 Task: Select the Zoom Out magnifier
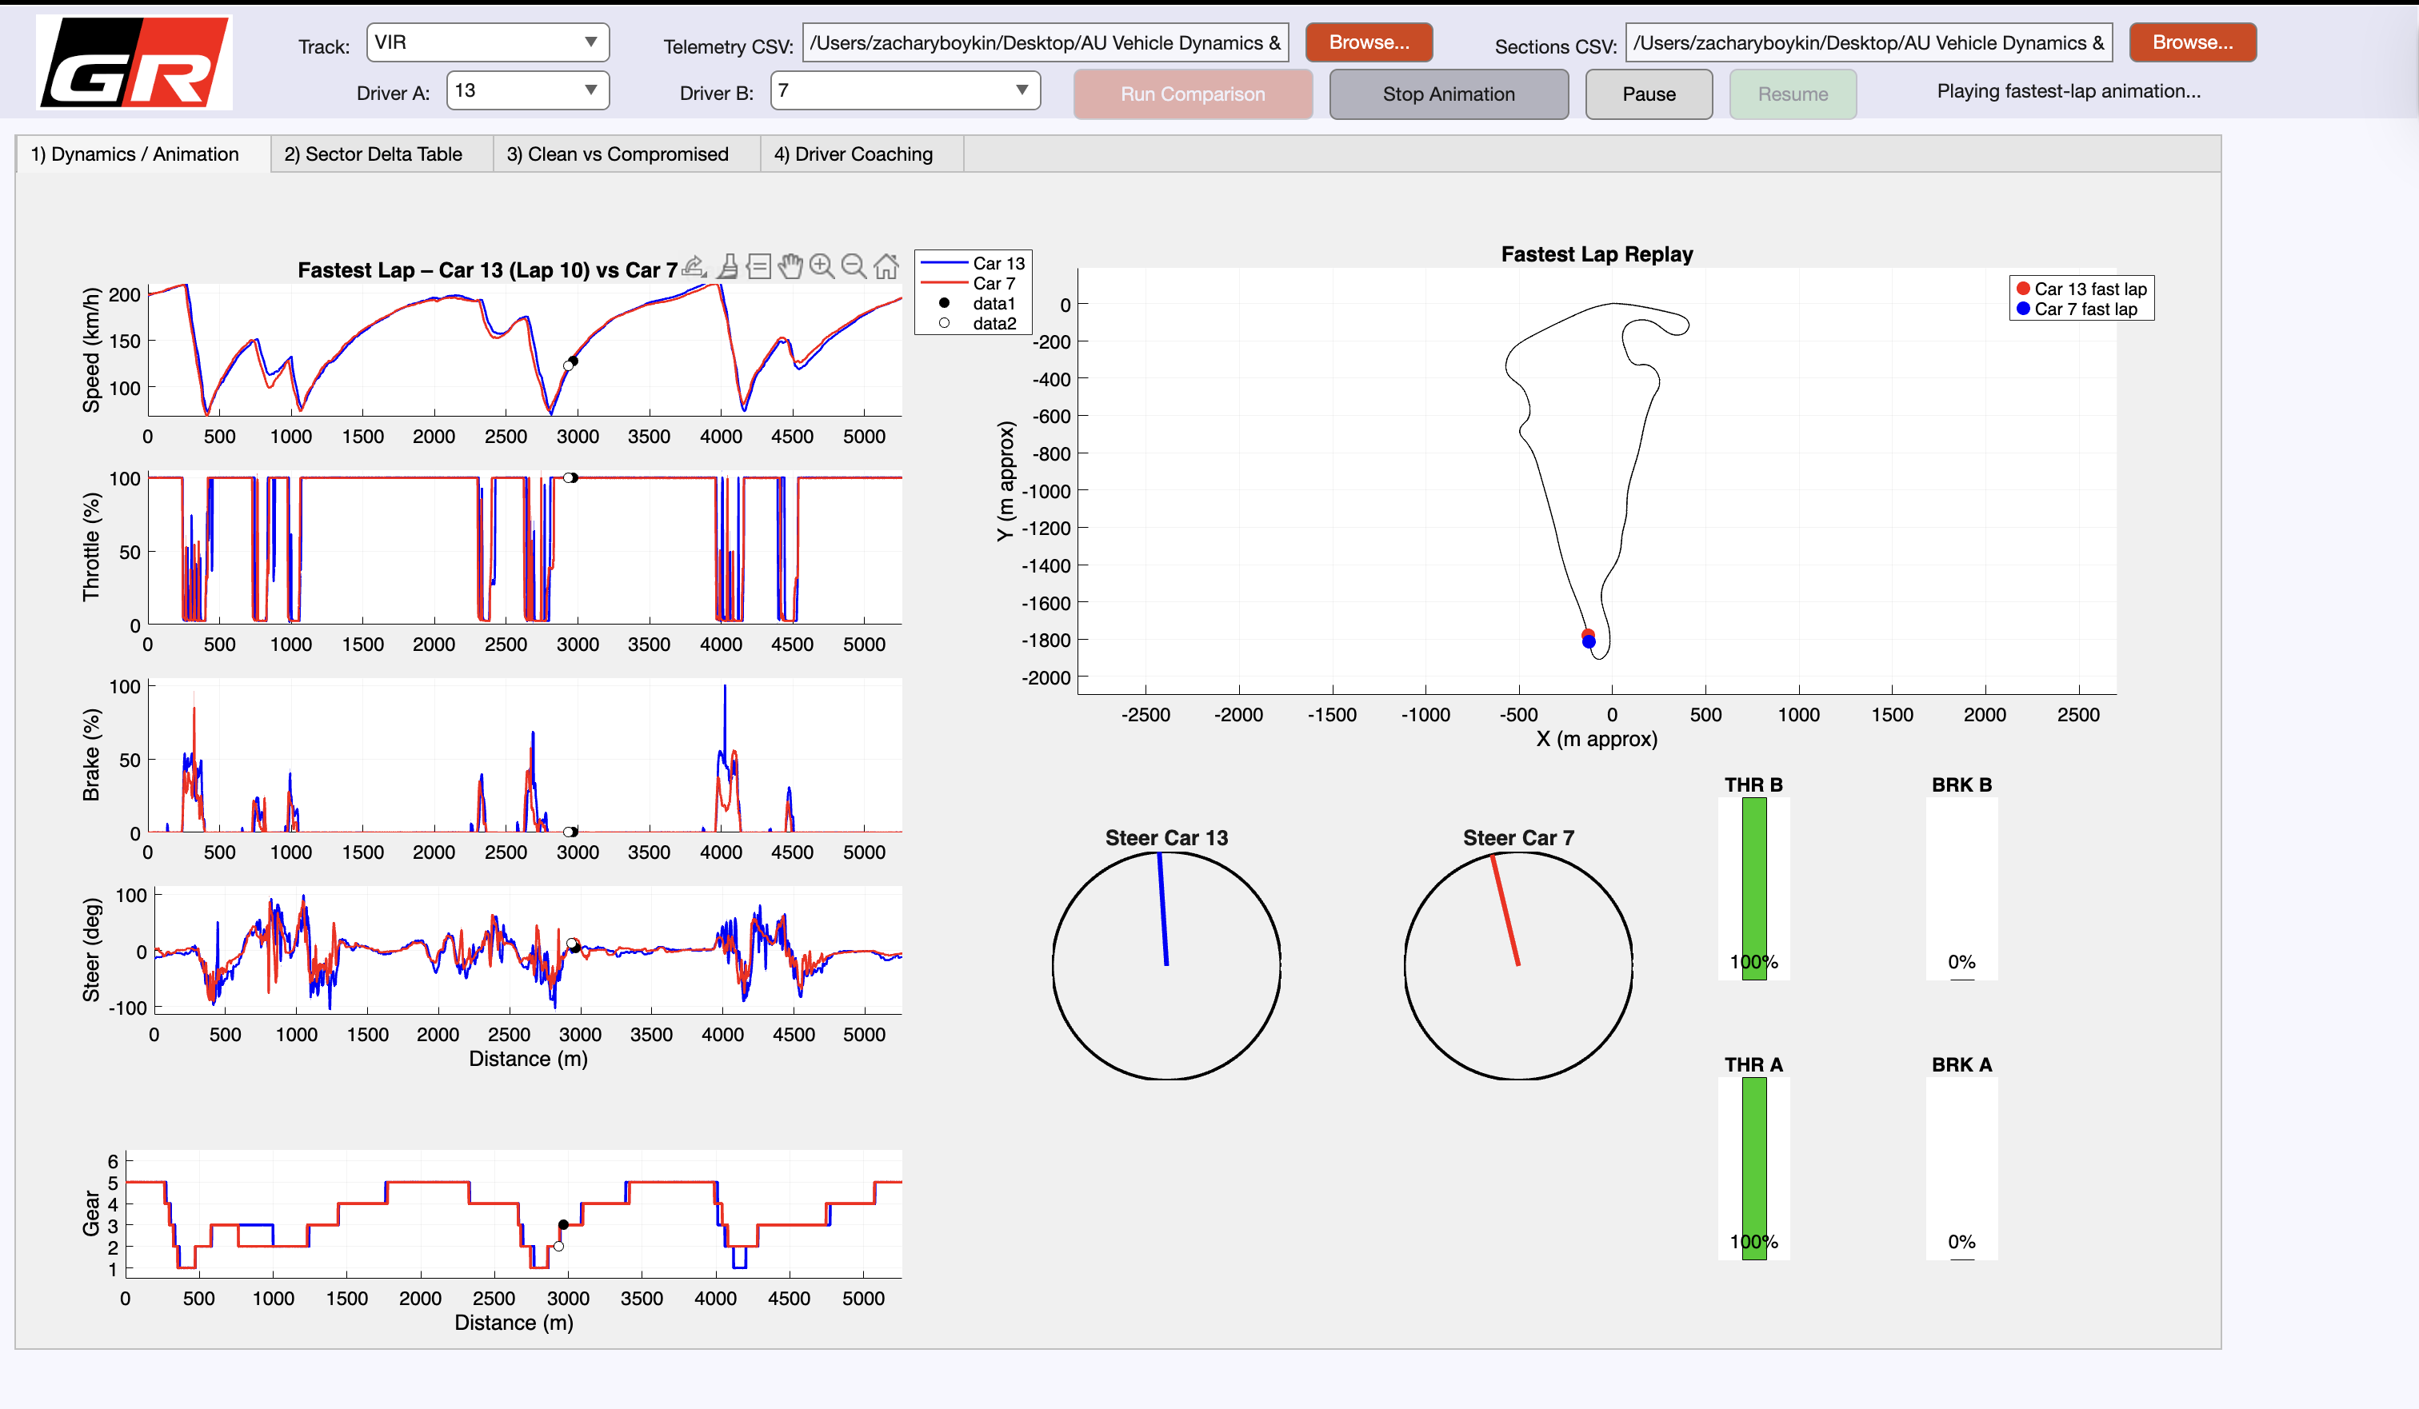[x=854, y=267]
